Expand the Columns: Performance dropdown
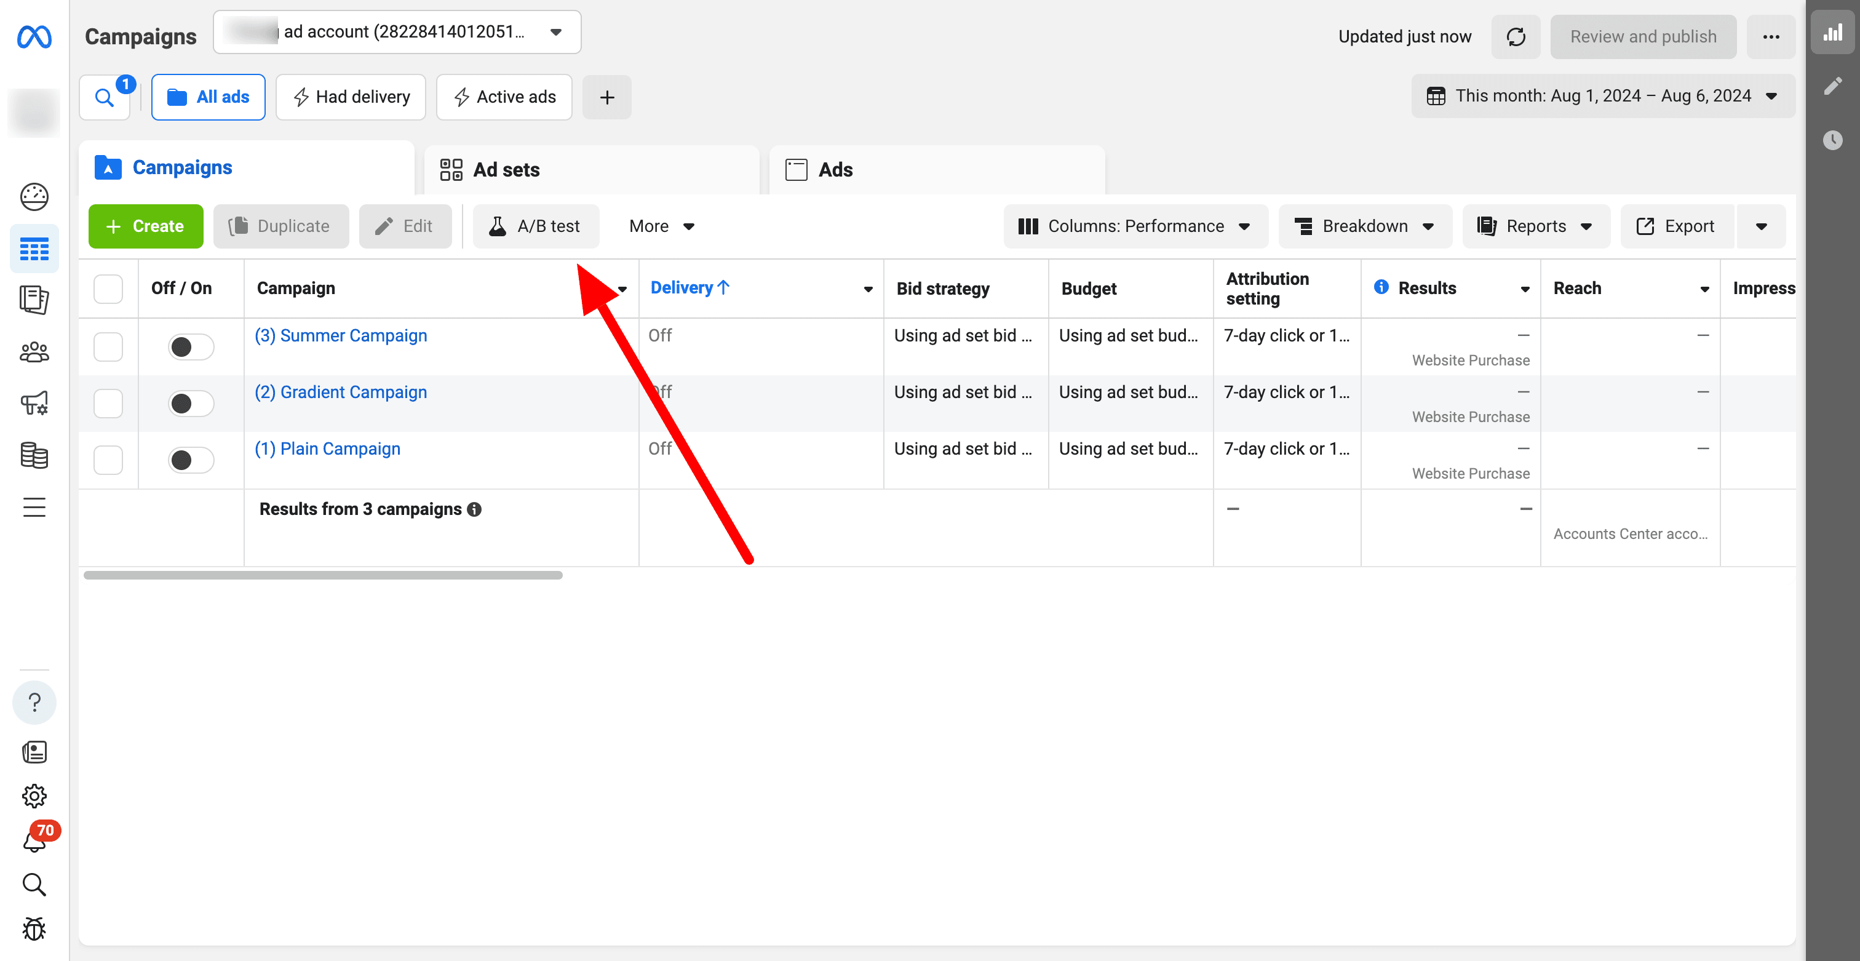The image size is (1860, 961). 1135,226
